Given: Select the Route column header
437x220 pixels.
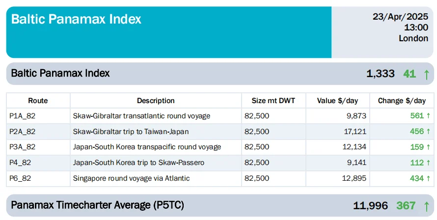Looking at the screenshot, I should click(x=38, y=101).
